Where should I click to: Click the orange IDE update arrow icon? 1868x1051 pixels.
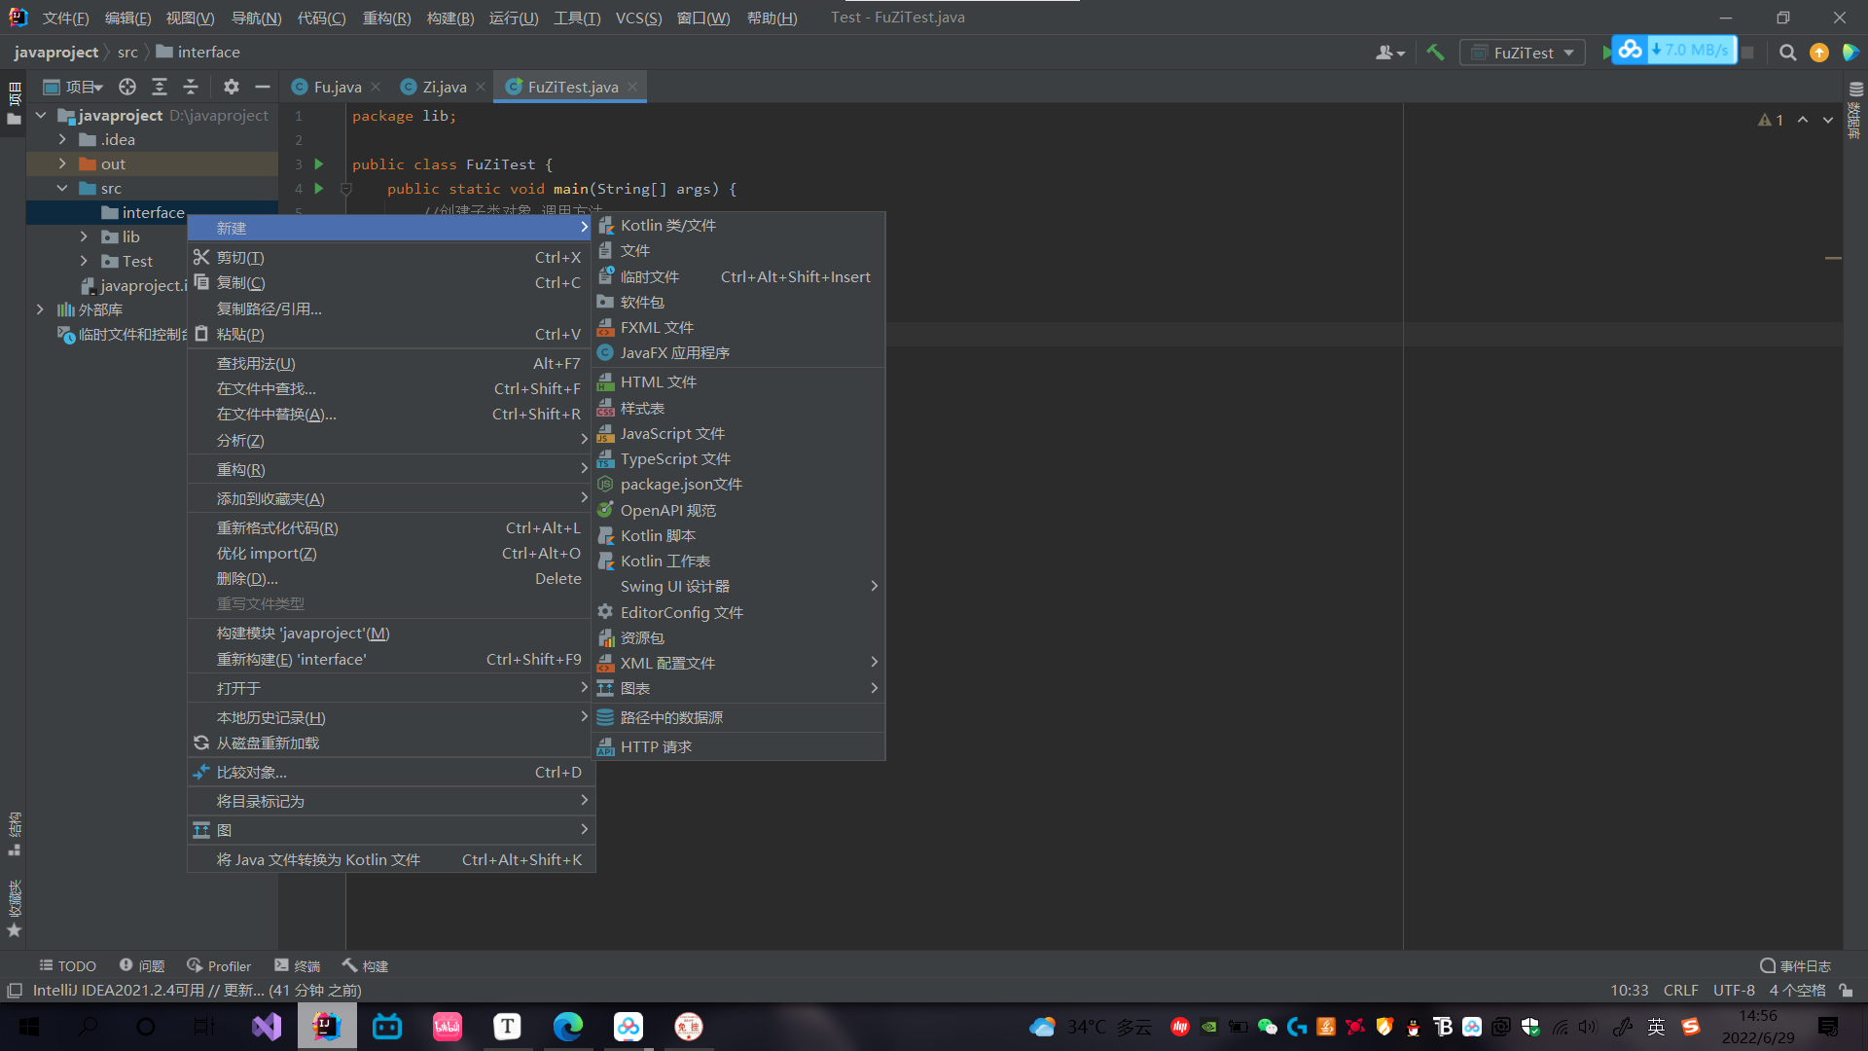click(1818, 53)
